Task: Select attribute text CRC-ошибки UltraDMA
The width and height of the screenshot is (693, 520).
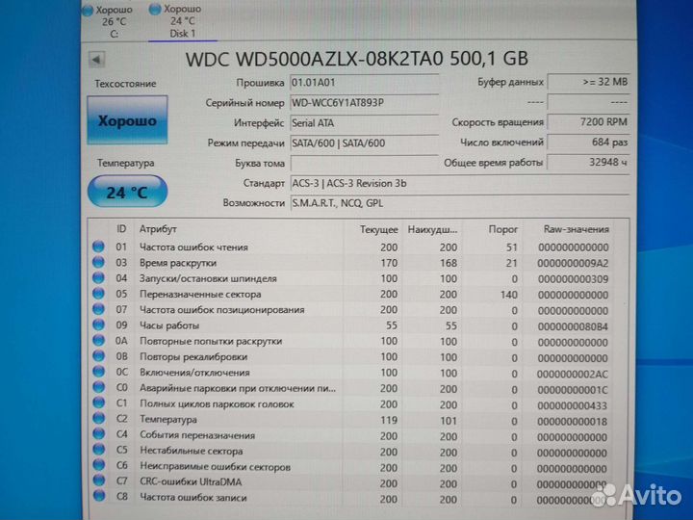Action: coord(191,482)
